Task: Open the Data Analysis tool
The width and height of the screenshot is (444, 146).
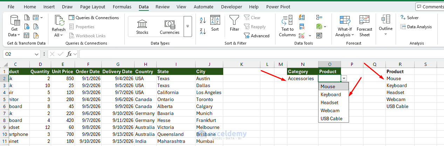Action: tap(416, 27)
